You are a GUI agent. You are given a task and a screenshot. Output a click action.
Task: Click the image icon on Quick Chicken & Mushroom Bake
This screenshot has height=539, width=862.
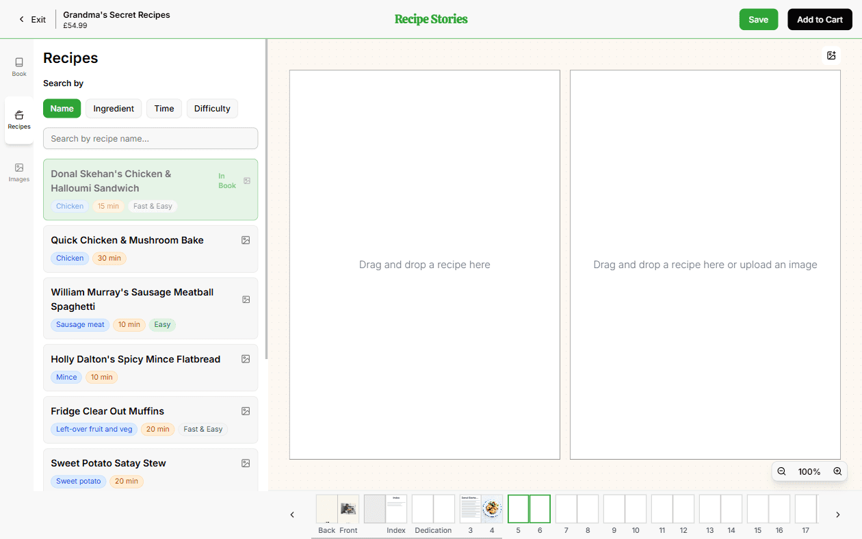click(246, 240)
